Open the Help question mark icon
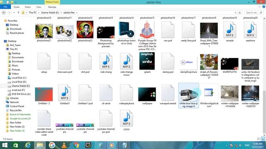 point(264,7)
